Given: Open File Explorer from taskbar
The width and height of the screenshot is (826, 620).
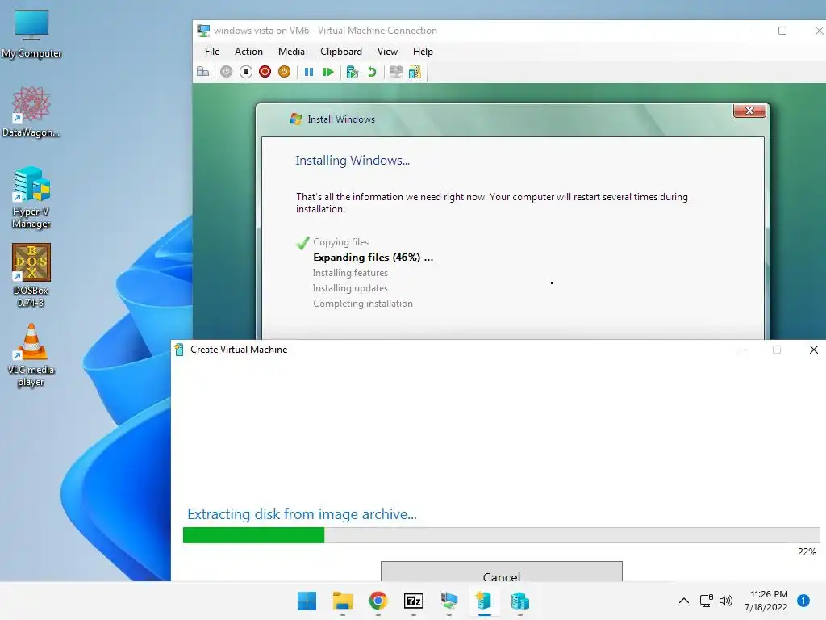Looking at the screenshot, I should tap(342, 601).
